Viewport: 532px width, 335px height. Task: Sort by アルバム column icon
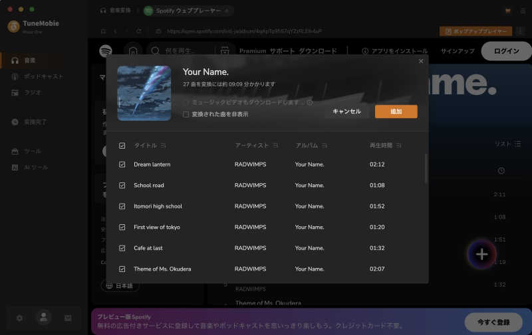click(325, 145)
